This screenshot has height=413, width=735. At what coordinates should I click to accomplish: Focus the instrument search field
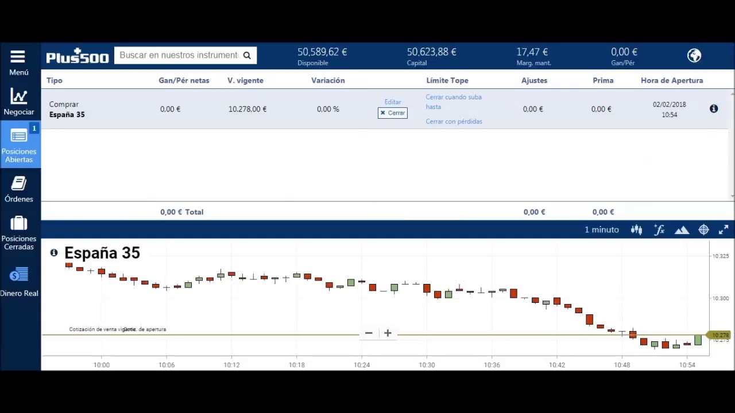pyautogui.click(x=179, y=55)
